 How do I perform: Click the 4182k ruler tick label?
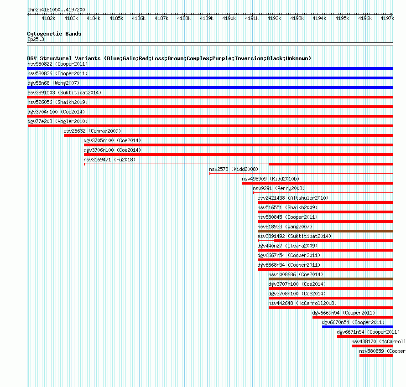(48, 18)
